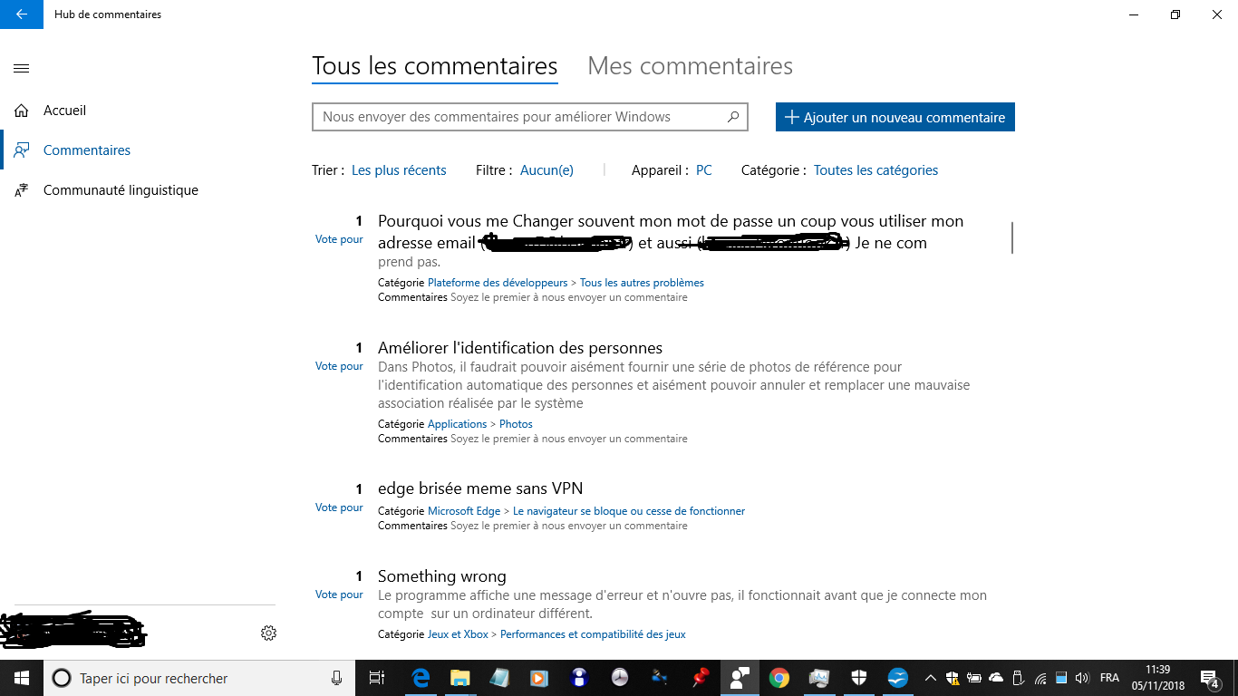Click FRA input language indicator
The height and width of the screenshot is (696, 1238).
point(1109,678)
